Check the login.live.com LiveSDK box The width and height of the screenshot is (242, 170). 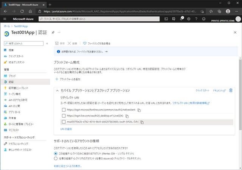[64, 116]
